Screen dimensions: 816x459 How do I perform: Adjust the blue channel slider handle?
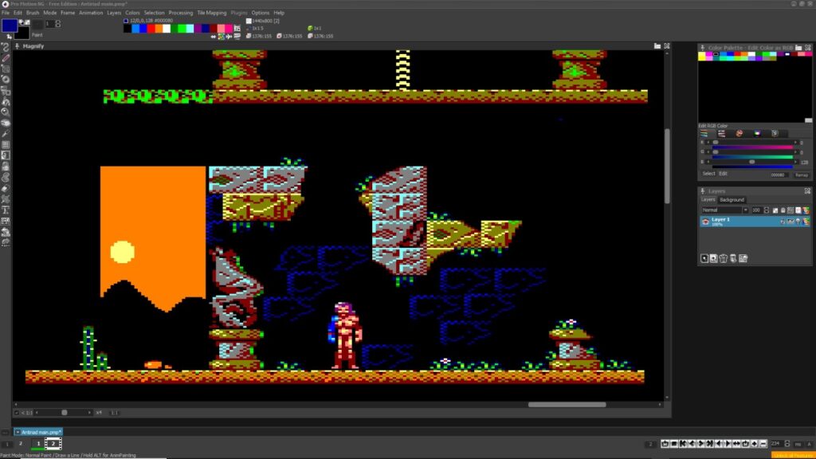tap(752, 162)
